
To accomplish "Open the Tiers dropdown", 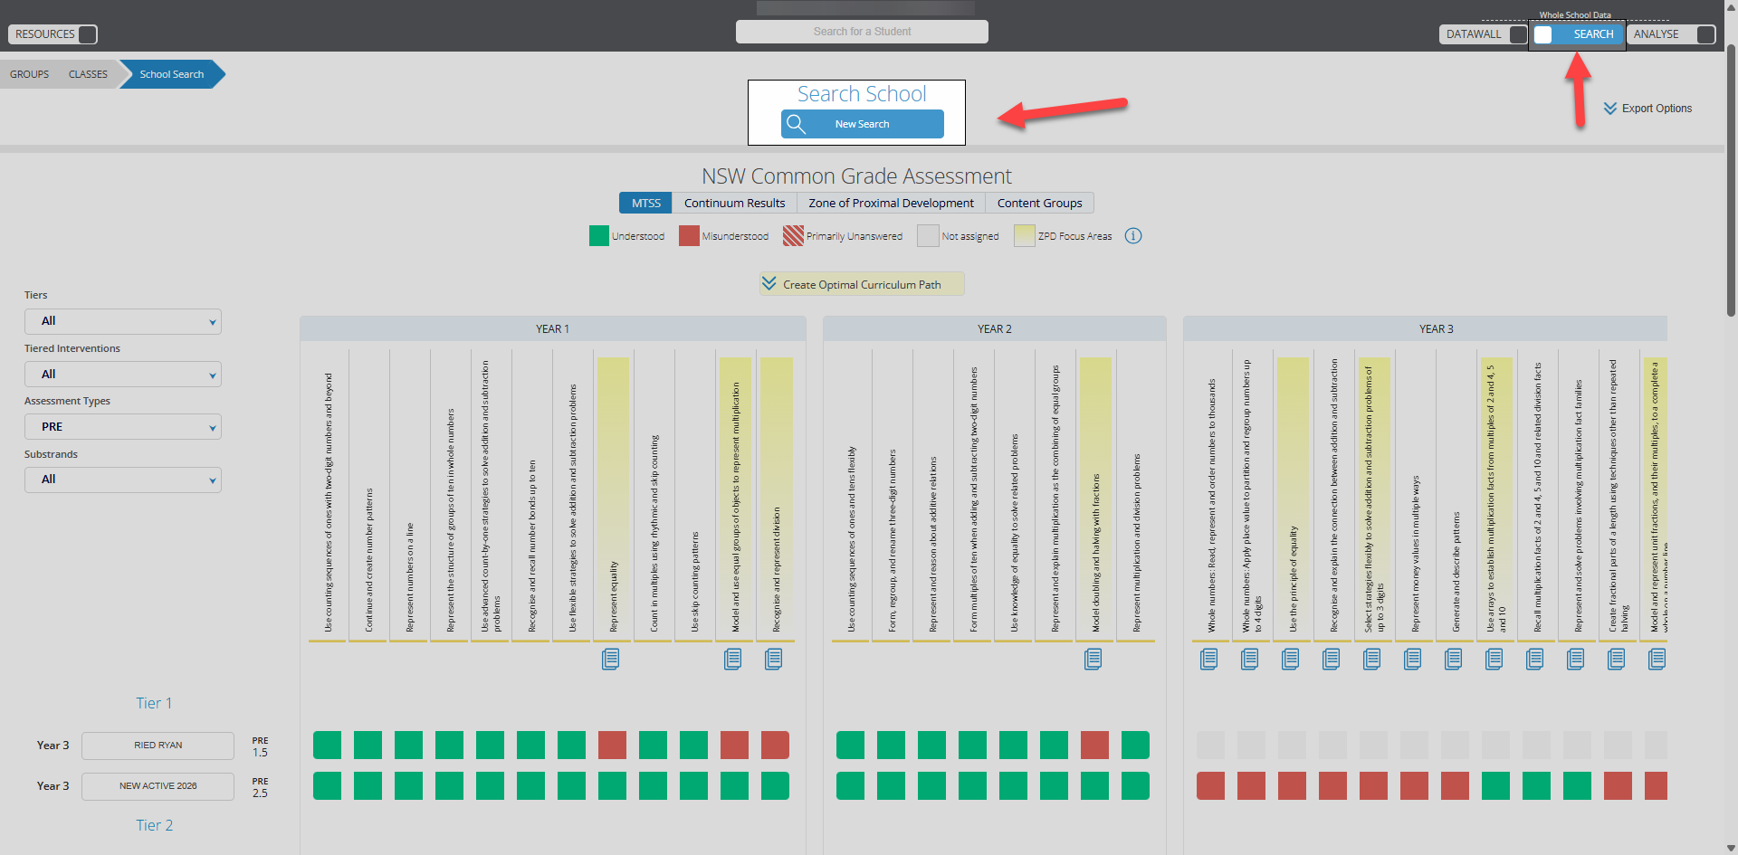I will tap(123, 321).
